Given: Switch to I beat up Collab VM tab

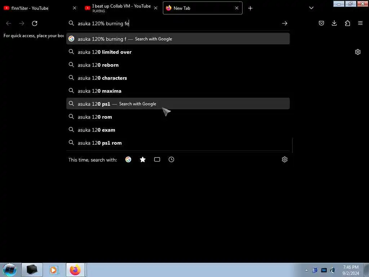Looking at the screenshot, I should 121,8.
